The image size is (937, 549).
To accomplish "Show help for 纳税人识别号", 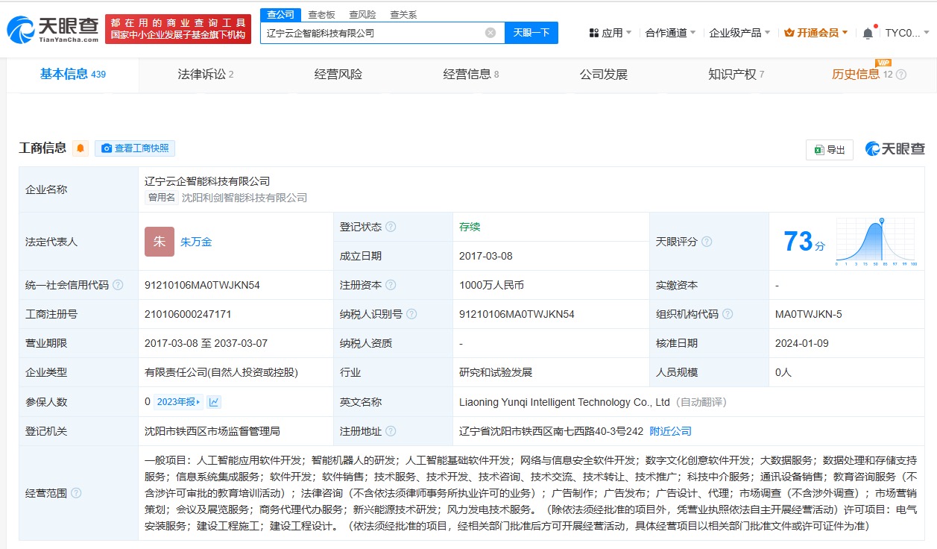I will [411, 314].
